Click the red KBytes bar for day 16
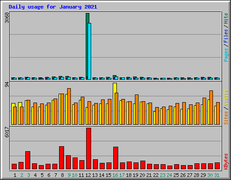 click(115, 158)
